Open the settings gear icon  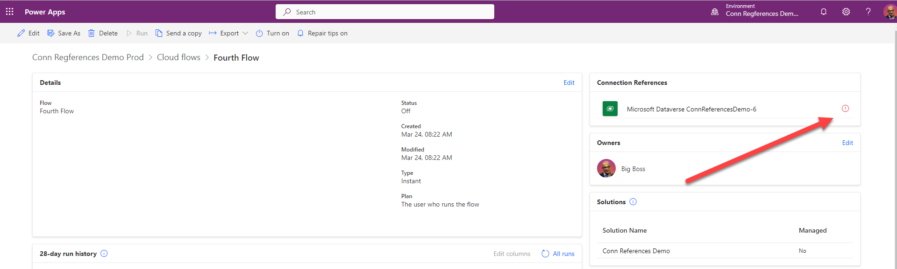pyautogui.click(x=846, y=12)
